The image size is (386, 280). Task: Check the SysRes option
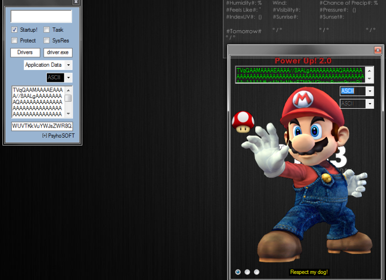tap(46, 40)
